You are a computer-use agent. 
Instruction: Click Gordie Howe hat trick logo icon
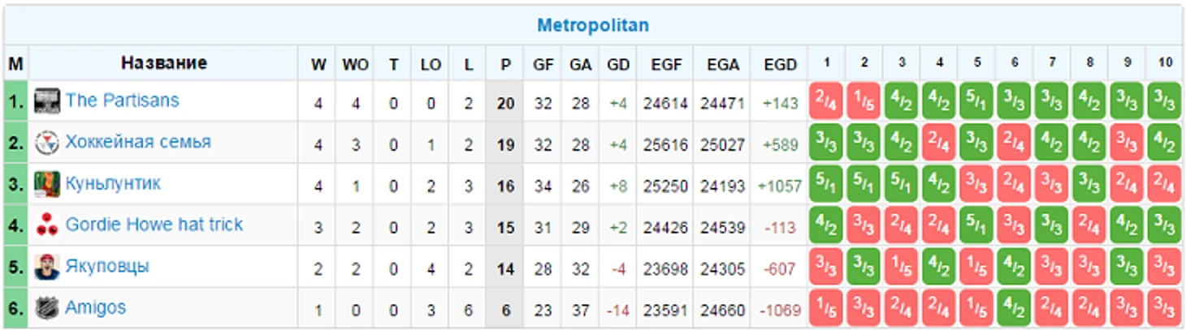point(47,226)
